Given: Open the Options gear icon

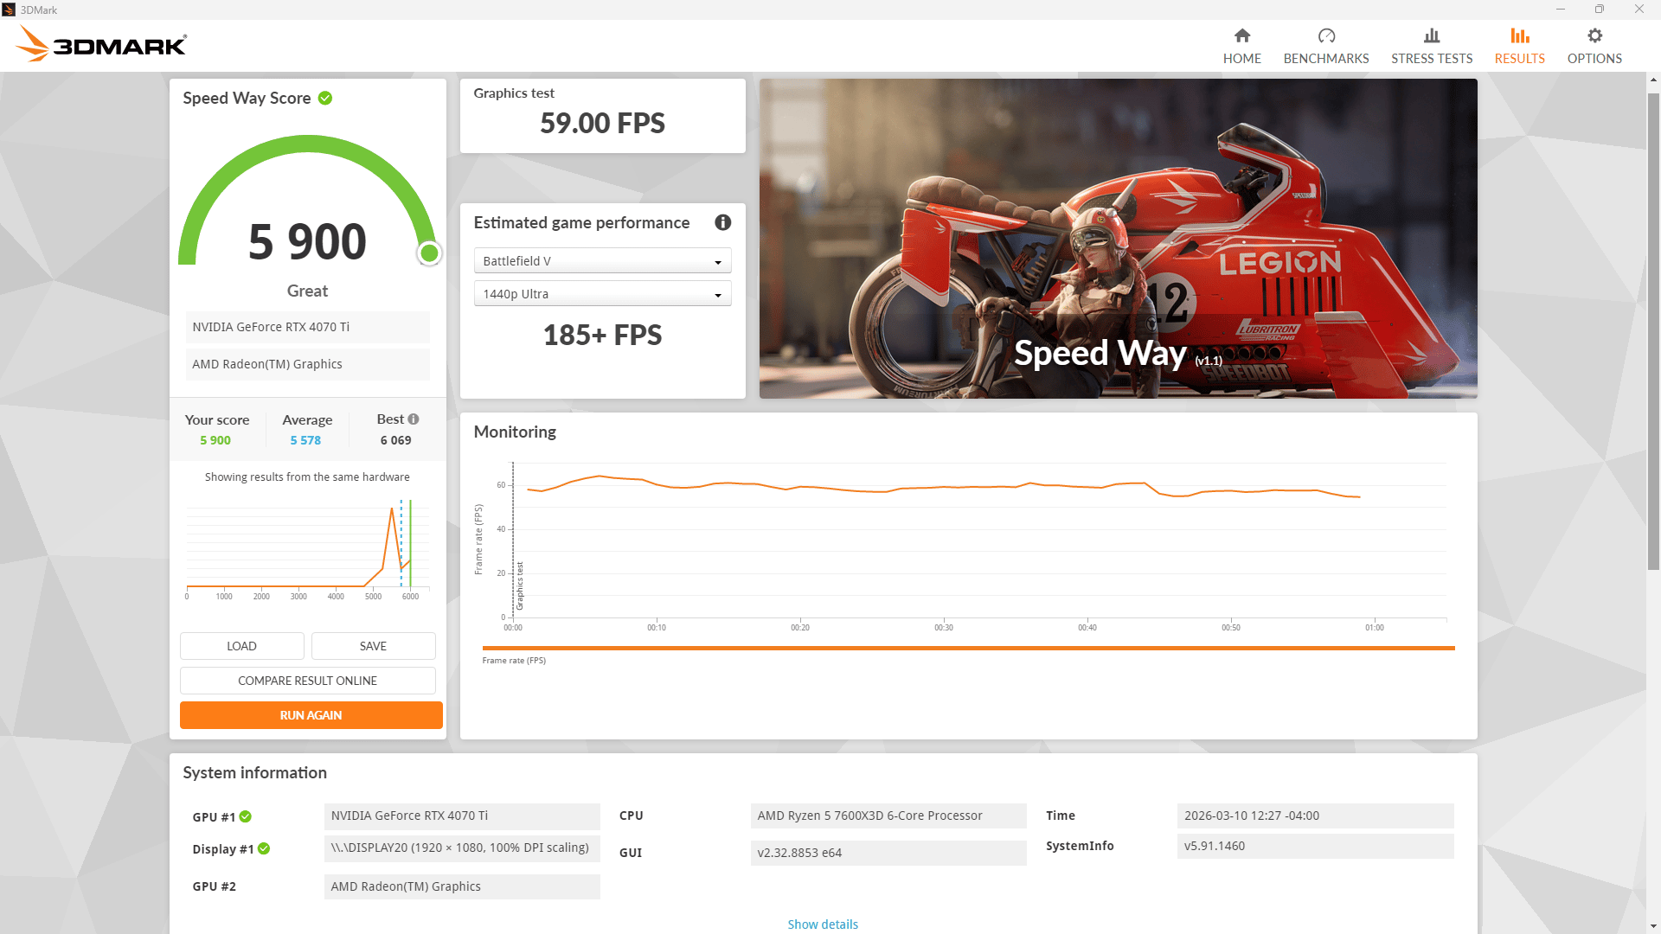Looking at the screenshot, I should point(1594,35).
